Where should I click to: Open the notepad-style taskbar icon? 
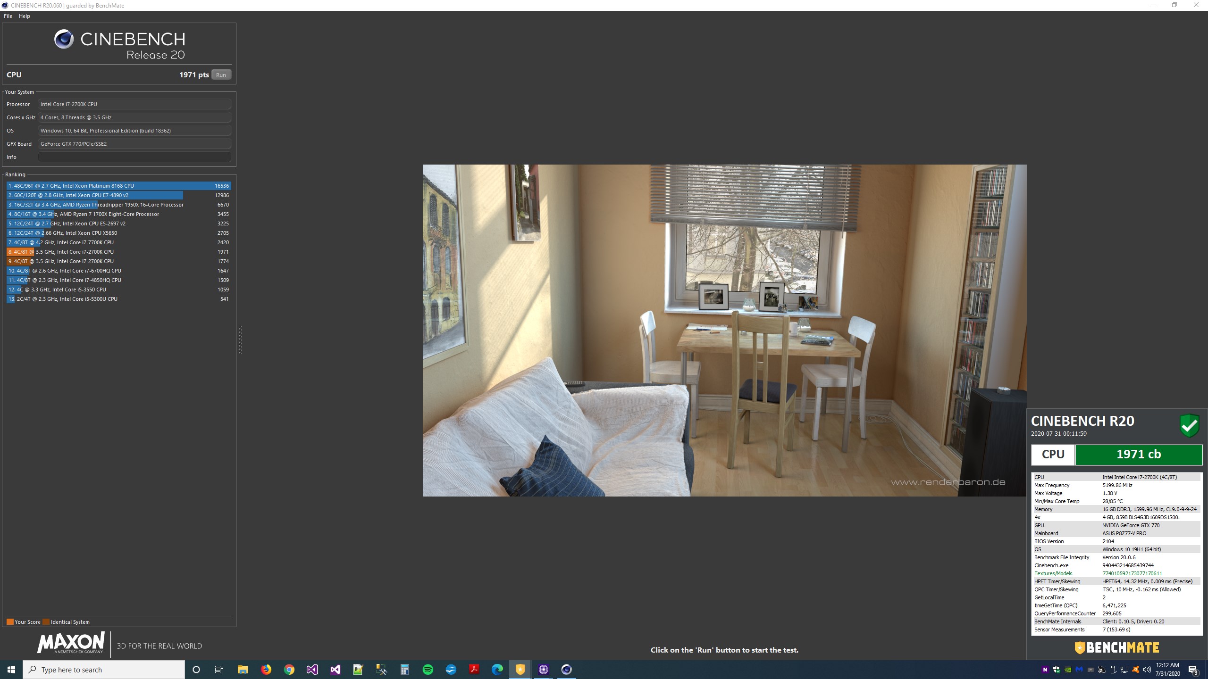click(358, 670)
